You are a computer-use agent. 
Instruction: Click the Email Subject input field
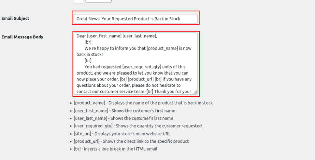(x=136, y=19)
